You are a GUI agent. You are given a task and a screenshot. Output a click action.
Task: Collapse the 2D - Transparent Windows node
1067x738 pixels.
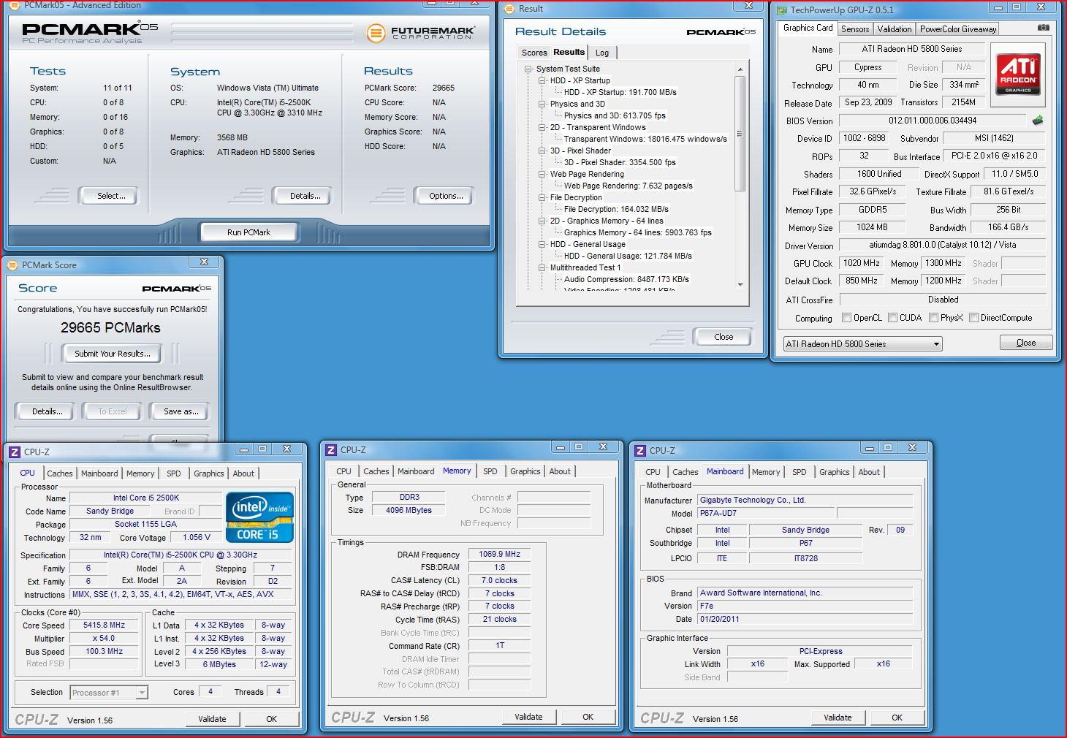tap(542, 127)
